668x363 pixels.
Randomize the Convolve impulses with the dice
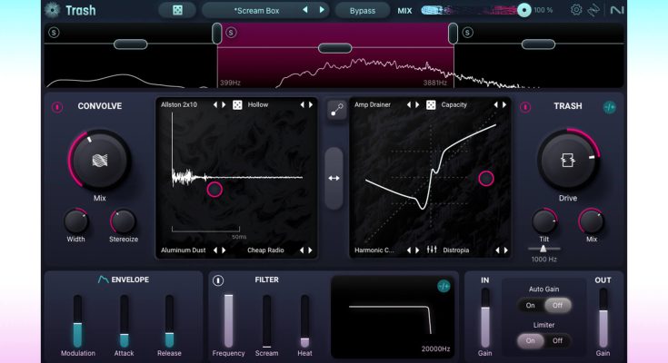coord(237,105)
